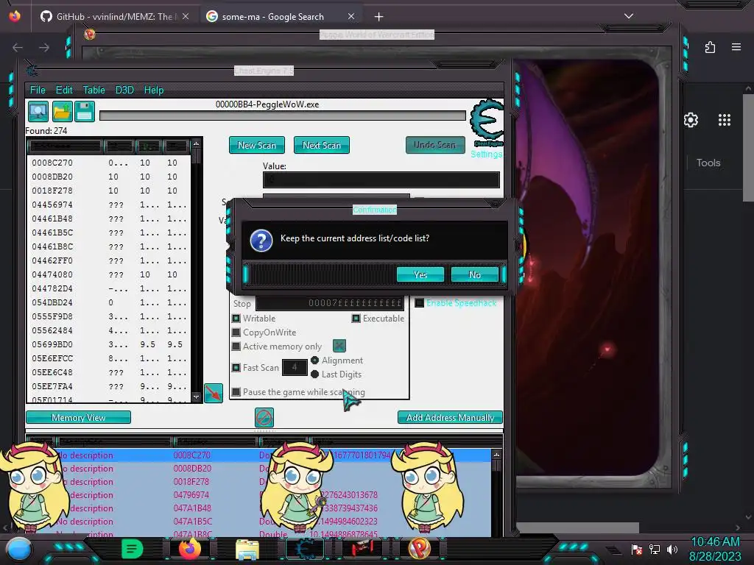Enable Active memory only checkbox
The width and height of the screenshot is (754, 565).
(236, 346)
